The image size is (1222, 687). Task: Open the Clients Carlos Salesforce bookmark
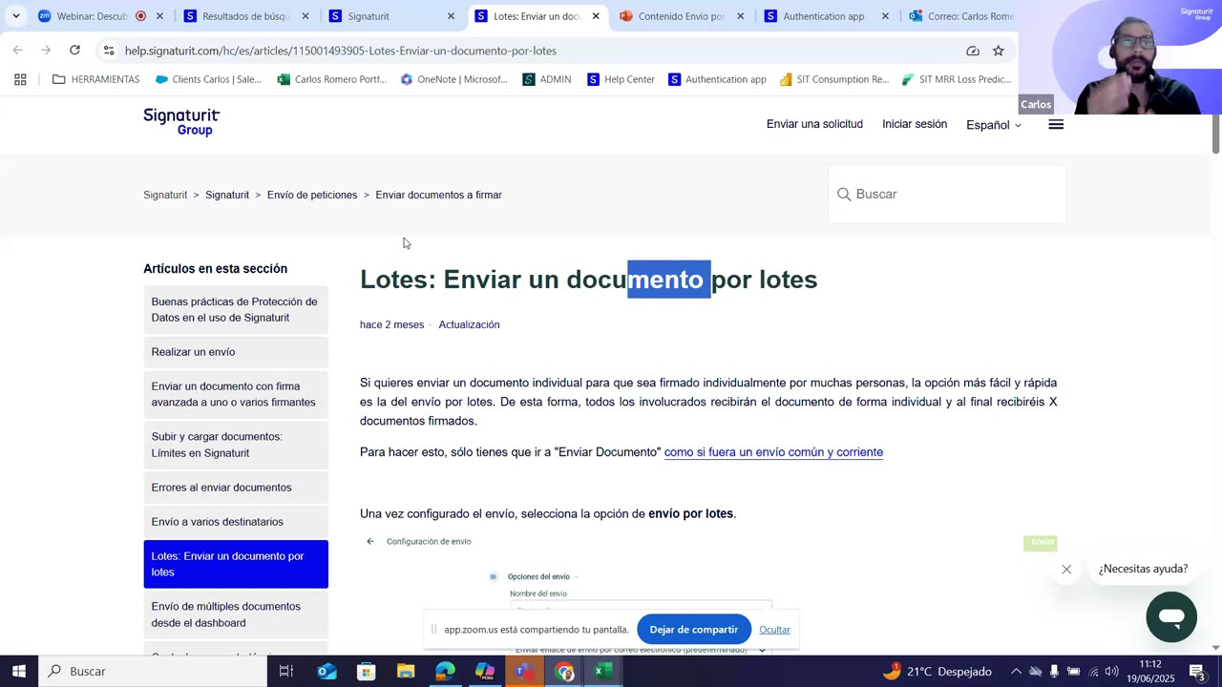tap(208, 79)
